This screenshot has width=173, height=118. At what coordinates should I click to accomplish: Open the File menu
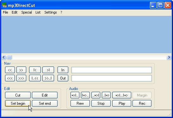point(5,12)
